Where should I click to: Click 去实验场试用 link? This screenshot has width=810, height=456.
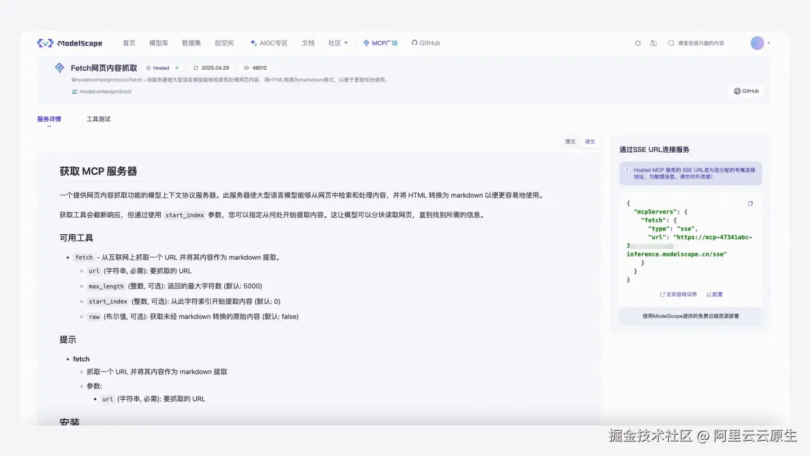[x=678, y=294]
